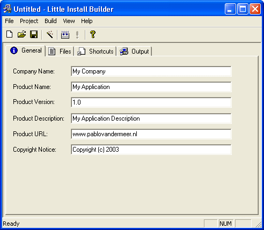The height and width of the screenshot is (230, 264).
Task: Open an existing project with folder icon
Action: pos(21,34)
